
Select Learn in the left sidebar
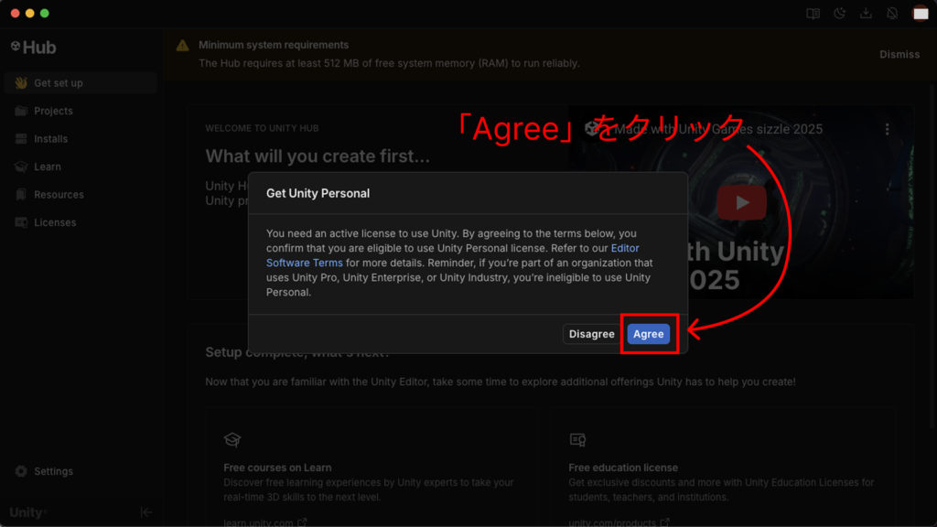pyautogui.click(x=47, y=167)
